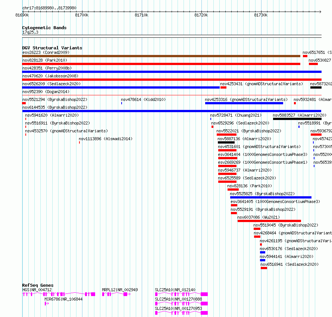Click nsv6516941 (Sedlazeck2020) label

(x=289, y=264)
